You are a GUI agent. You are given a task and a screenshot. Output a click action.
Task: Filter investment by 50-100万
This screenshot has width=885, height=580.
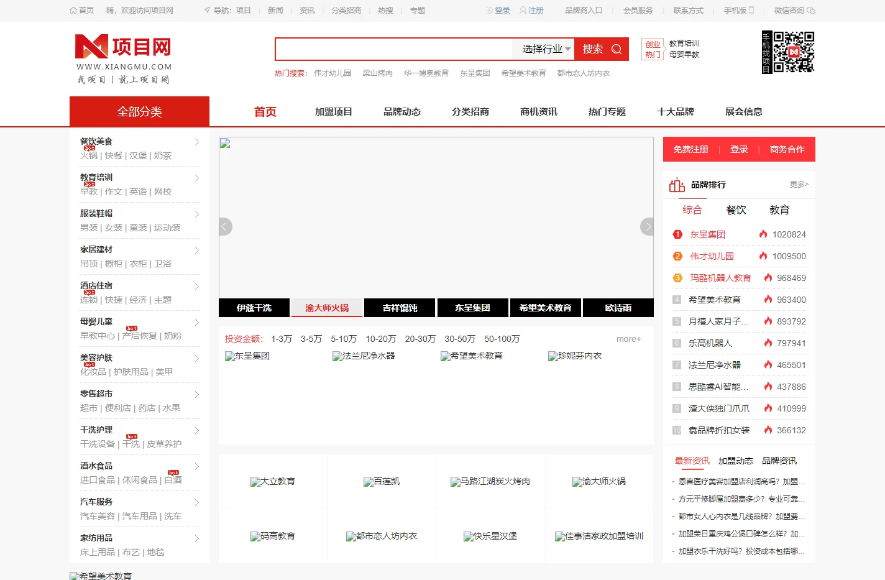[x=502, y=339]
